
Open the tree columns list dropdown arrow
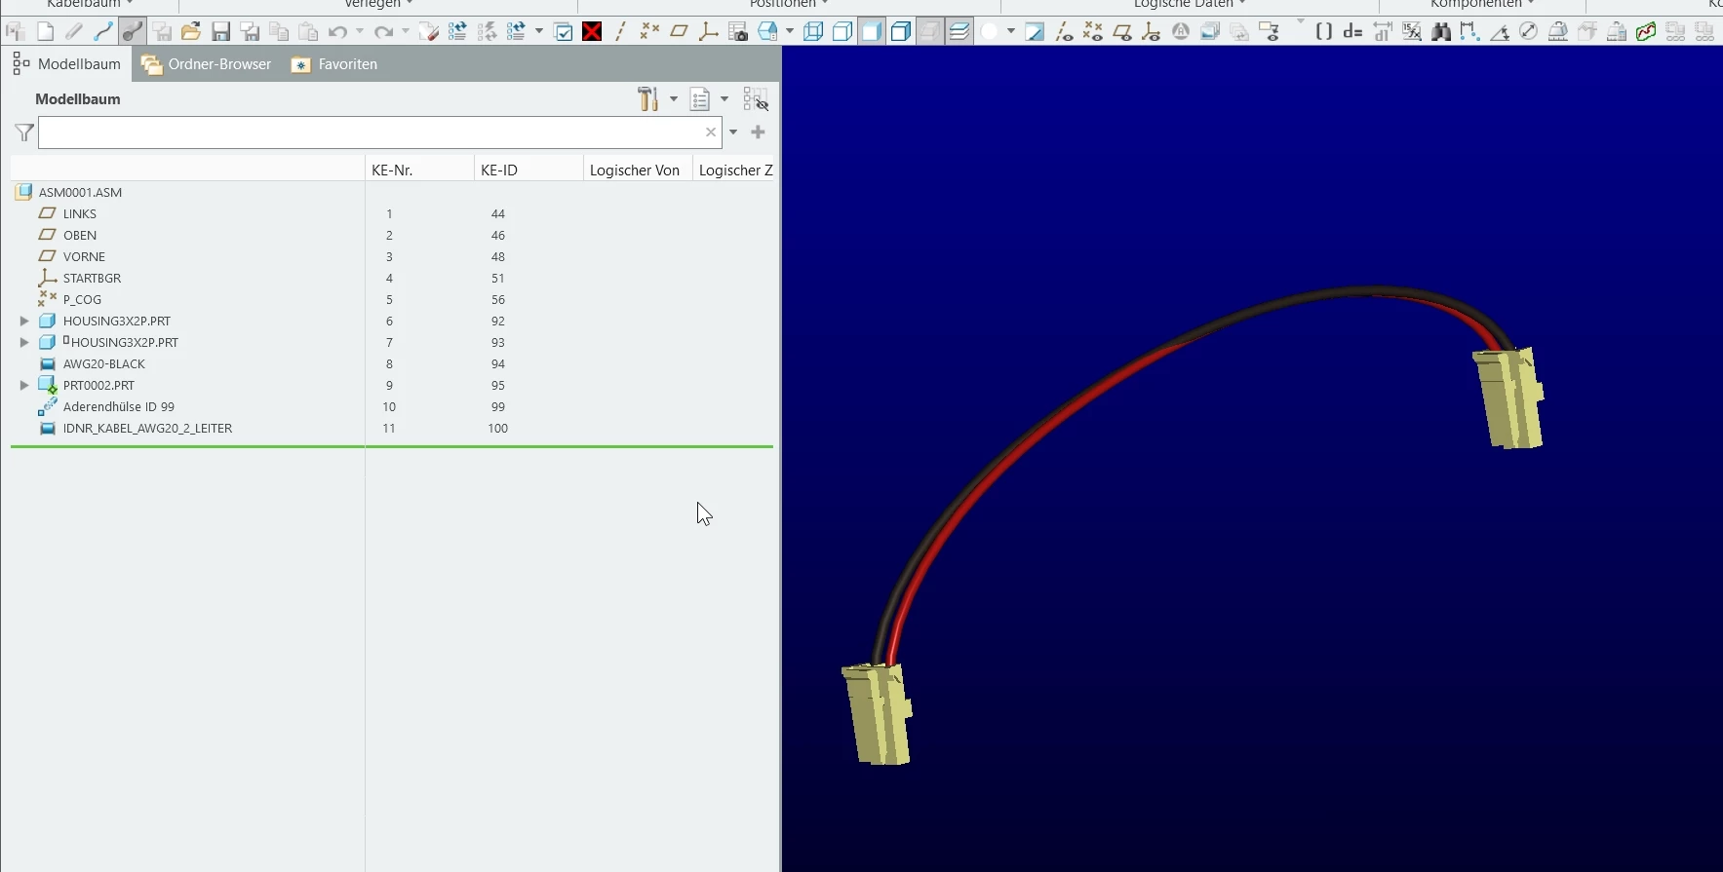[x=724, y=99]
